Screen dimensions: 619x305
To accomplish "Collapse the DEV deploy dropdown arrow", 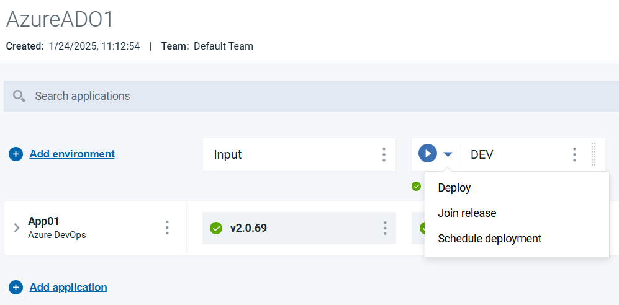I will [448, 154].
